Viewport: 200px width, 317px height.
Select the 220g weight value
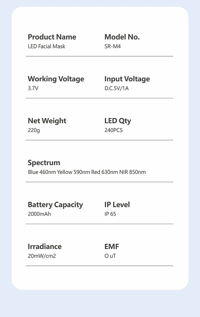pyautogui.click(x=34, y=130)
